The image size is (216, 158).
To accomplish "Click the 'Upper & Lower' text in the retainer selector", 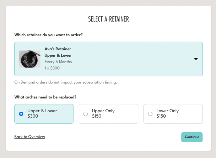I will 58,55.
